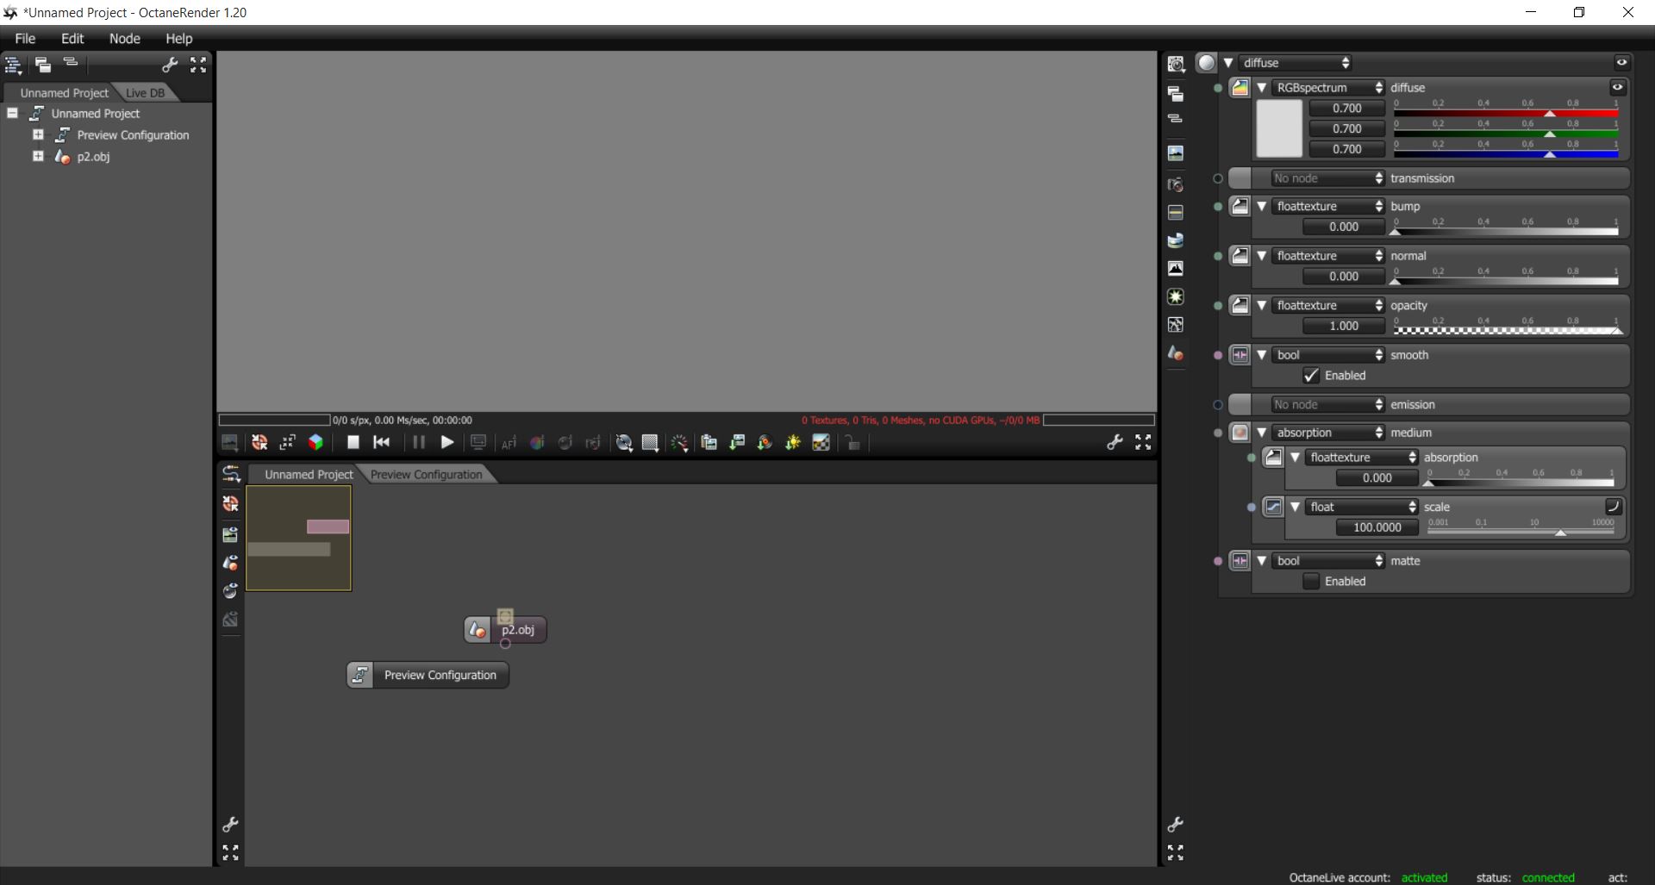Click the sun light icon in render toolbar

point(792,443)
